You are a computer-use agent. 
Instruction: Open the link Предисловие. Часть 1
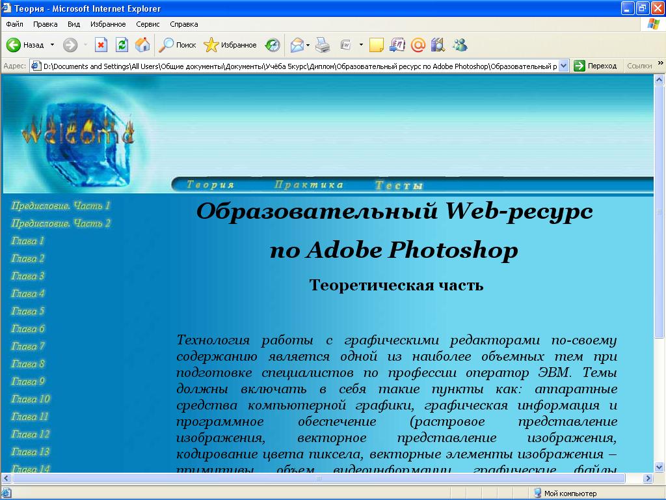(60, 206)
